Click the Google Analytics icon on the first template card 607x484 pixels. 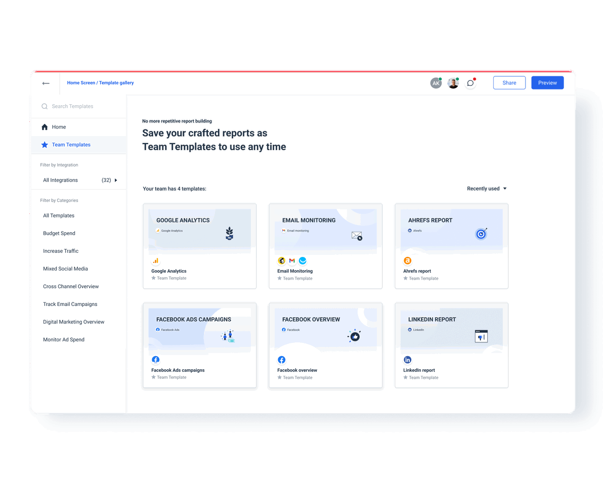pyautogui.click(x=155, y=260)
